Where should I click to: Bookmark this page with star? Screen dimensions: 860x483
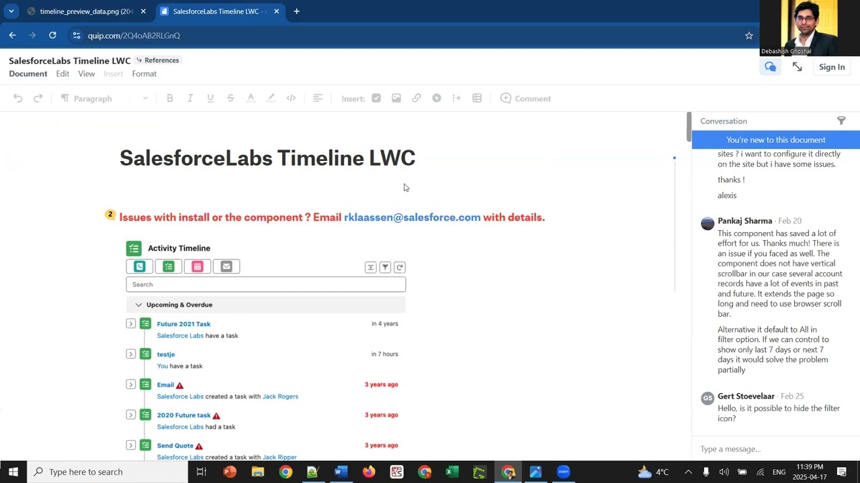pyautogui.click(x=749, y=36)
